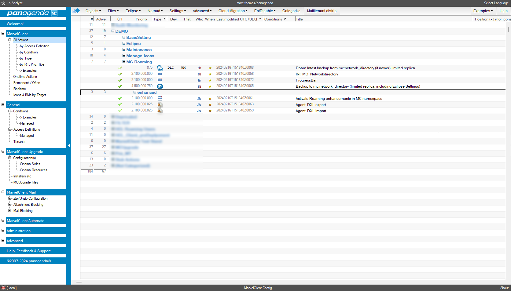
Task: Expand Zip/Unzip Configuration in sidebar
Action: point(10,198)
